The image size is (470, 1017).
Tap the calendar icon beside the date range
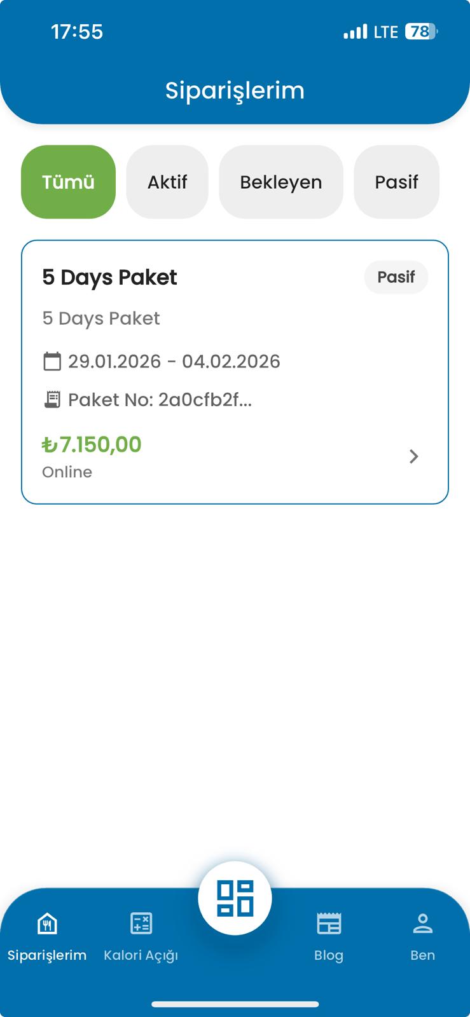point(52,361)
